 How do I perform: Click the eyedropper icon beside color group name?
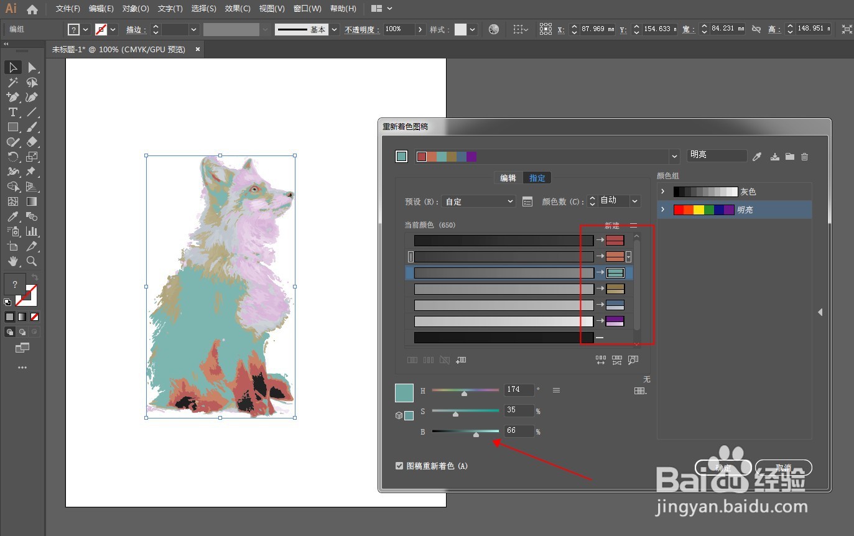point(757,157)
